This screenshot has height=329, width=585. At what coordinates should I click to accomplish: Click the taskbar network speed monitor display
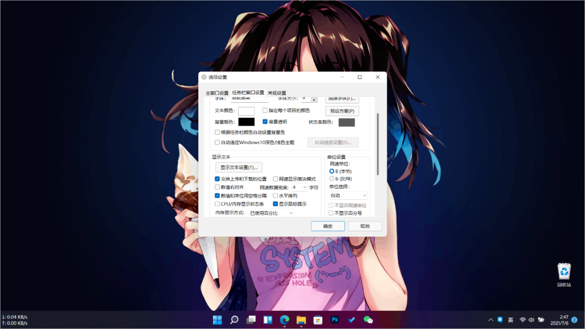pyautogui.click(x=15, y=320)
